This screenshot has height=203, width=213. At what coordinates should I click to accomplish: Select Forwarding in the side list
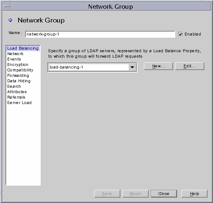[x=23, y=75]
